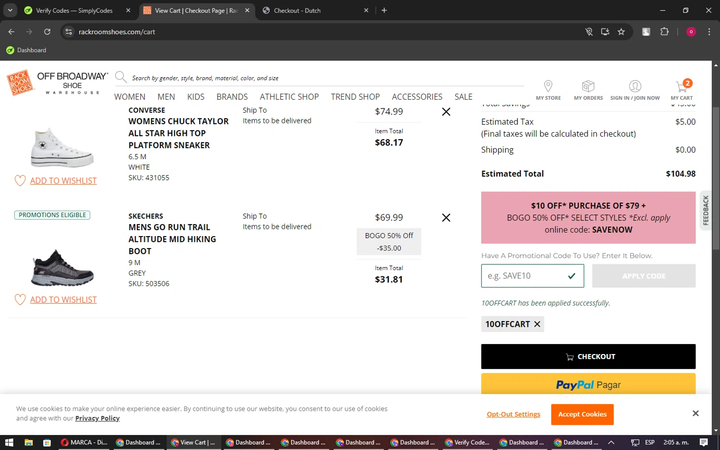Click Sign In / Join Now icon
The height and width of the screenshot is (450, 720).
tap(635, 86)
